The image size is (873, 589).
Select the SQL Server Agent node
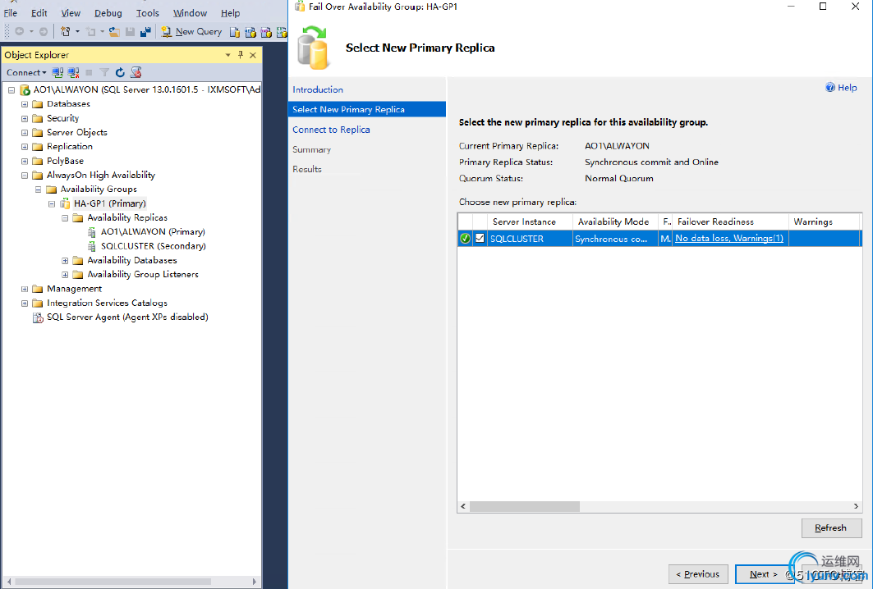coord(127,317)
